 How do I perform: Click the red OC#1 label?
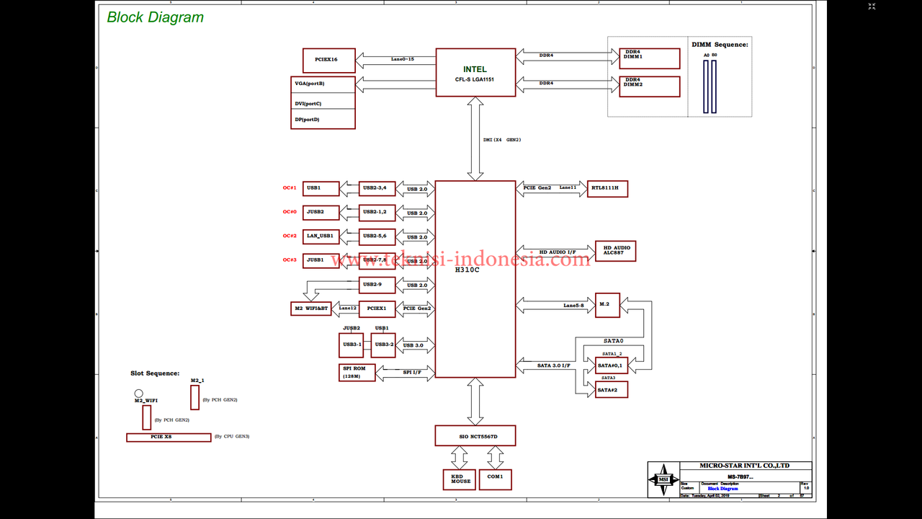click(x=290, y=188)
